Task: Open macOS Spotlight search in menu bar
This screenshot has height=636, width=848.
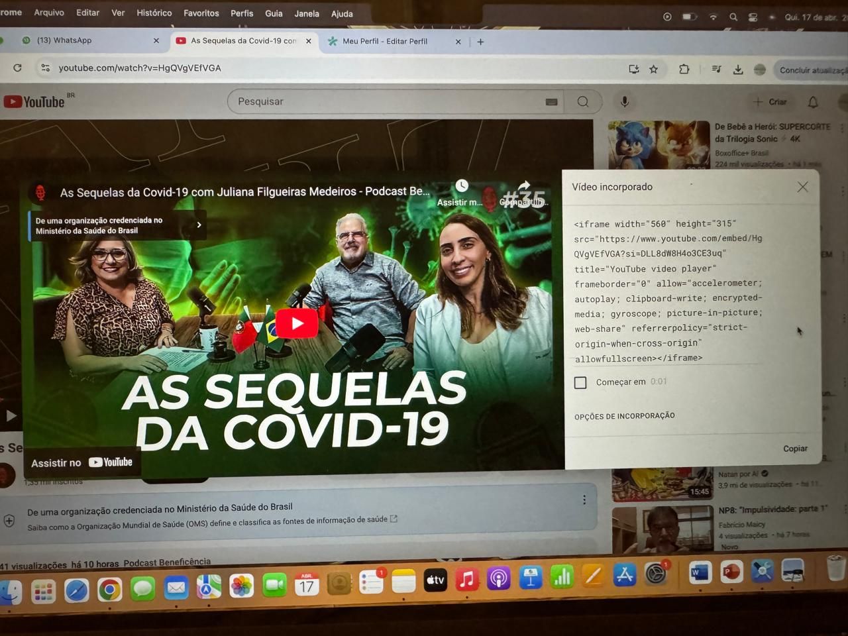Action: click(733, 17)
